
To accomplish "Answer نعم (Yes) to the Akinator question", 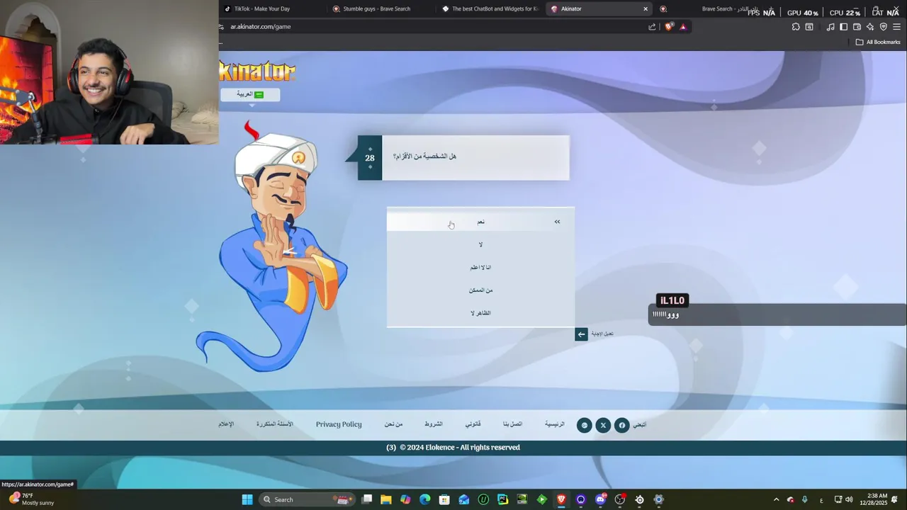I will [x=480, y=222].
